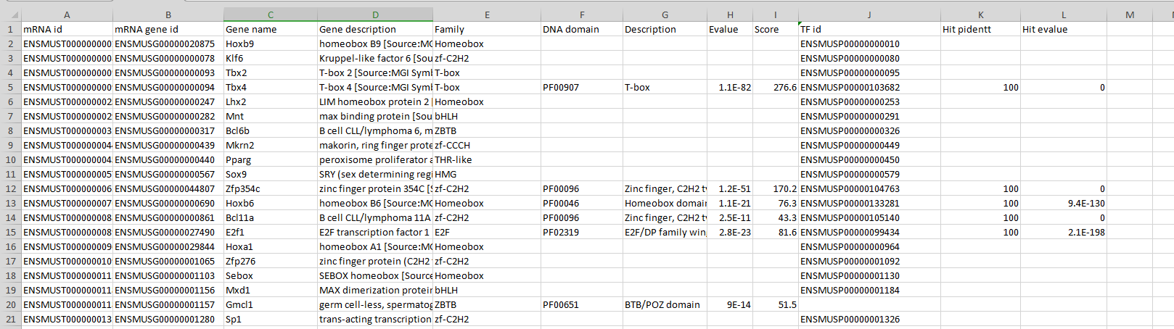
Task: Select the cell containing Hoxb9
Action: [x=271, y=43]
